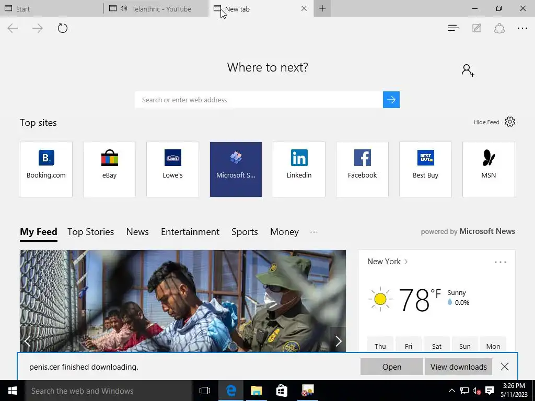
Task: Dismiss the download notification bar
Action: (x=505, y=367)
